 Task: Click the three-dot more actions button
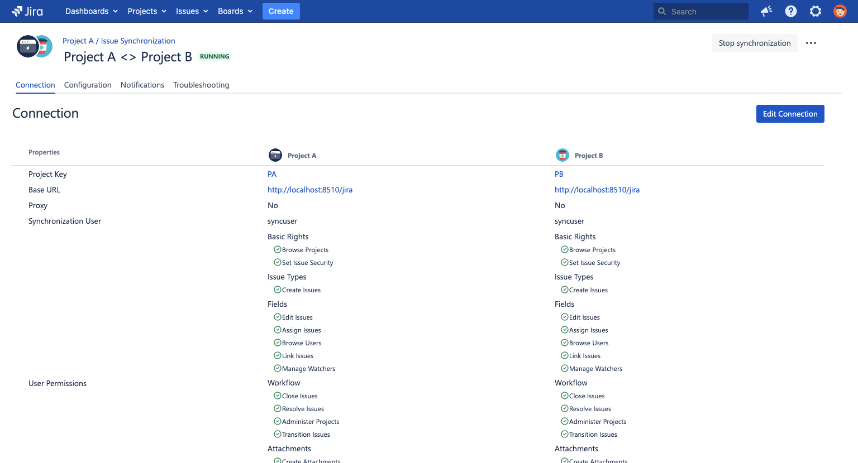[811, 43]
